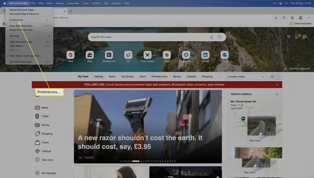Open page settings gear icon
The height and width of the screenshot is (178, 314).
coord(304,37)
